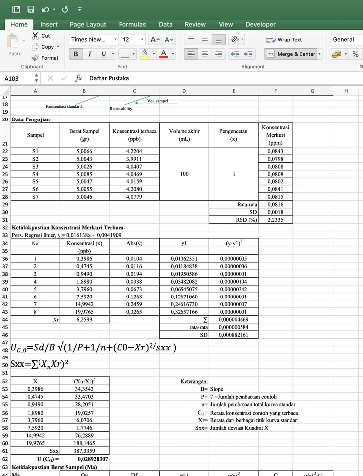Expand the underline style options
Screen dimensions: 363x476
tap(113, 54)
